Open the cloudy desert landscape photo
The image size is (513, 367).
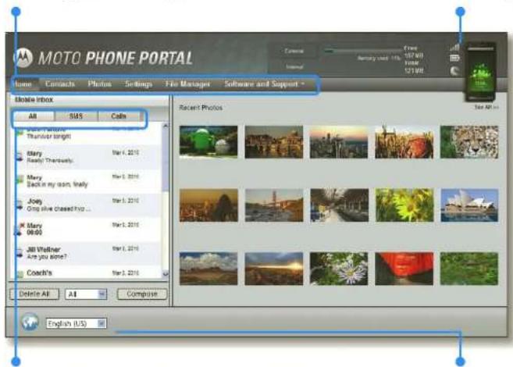coord(208,269)
